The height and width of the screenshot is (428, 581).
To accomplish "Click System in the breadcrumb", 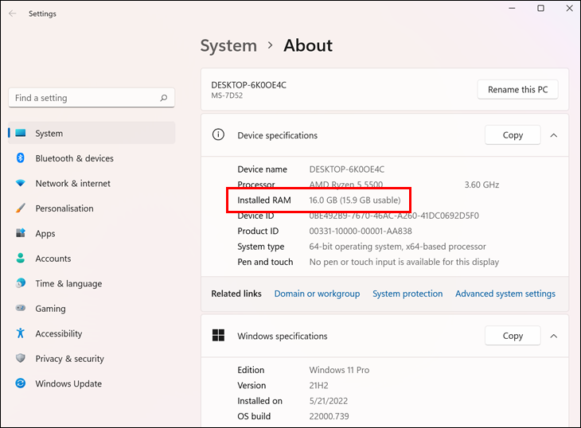I will (228, 45).
